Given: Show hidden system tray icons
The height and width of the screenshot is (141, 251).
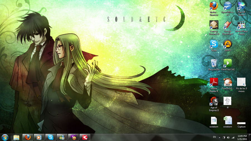Looking at the screenshot, I should point(219,137).
